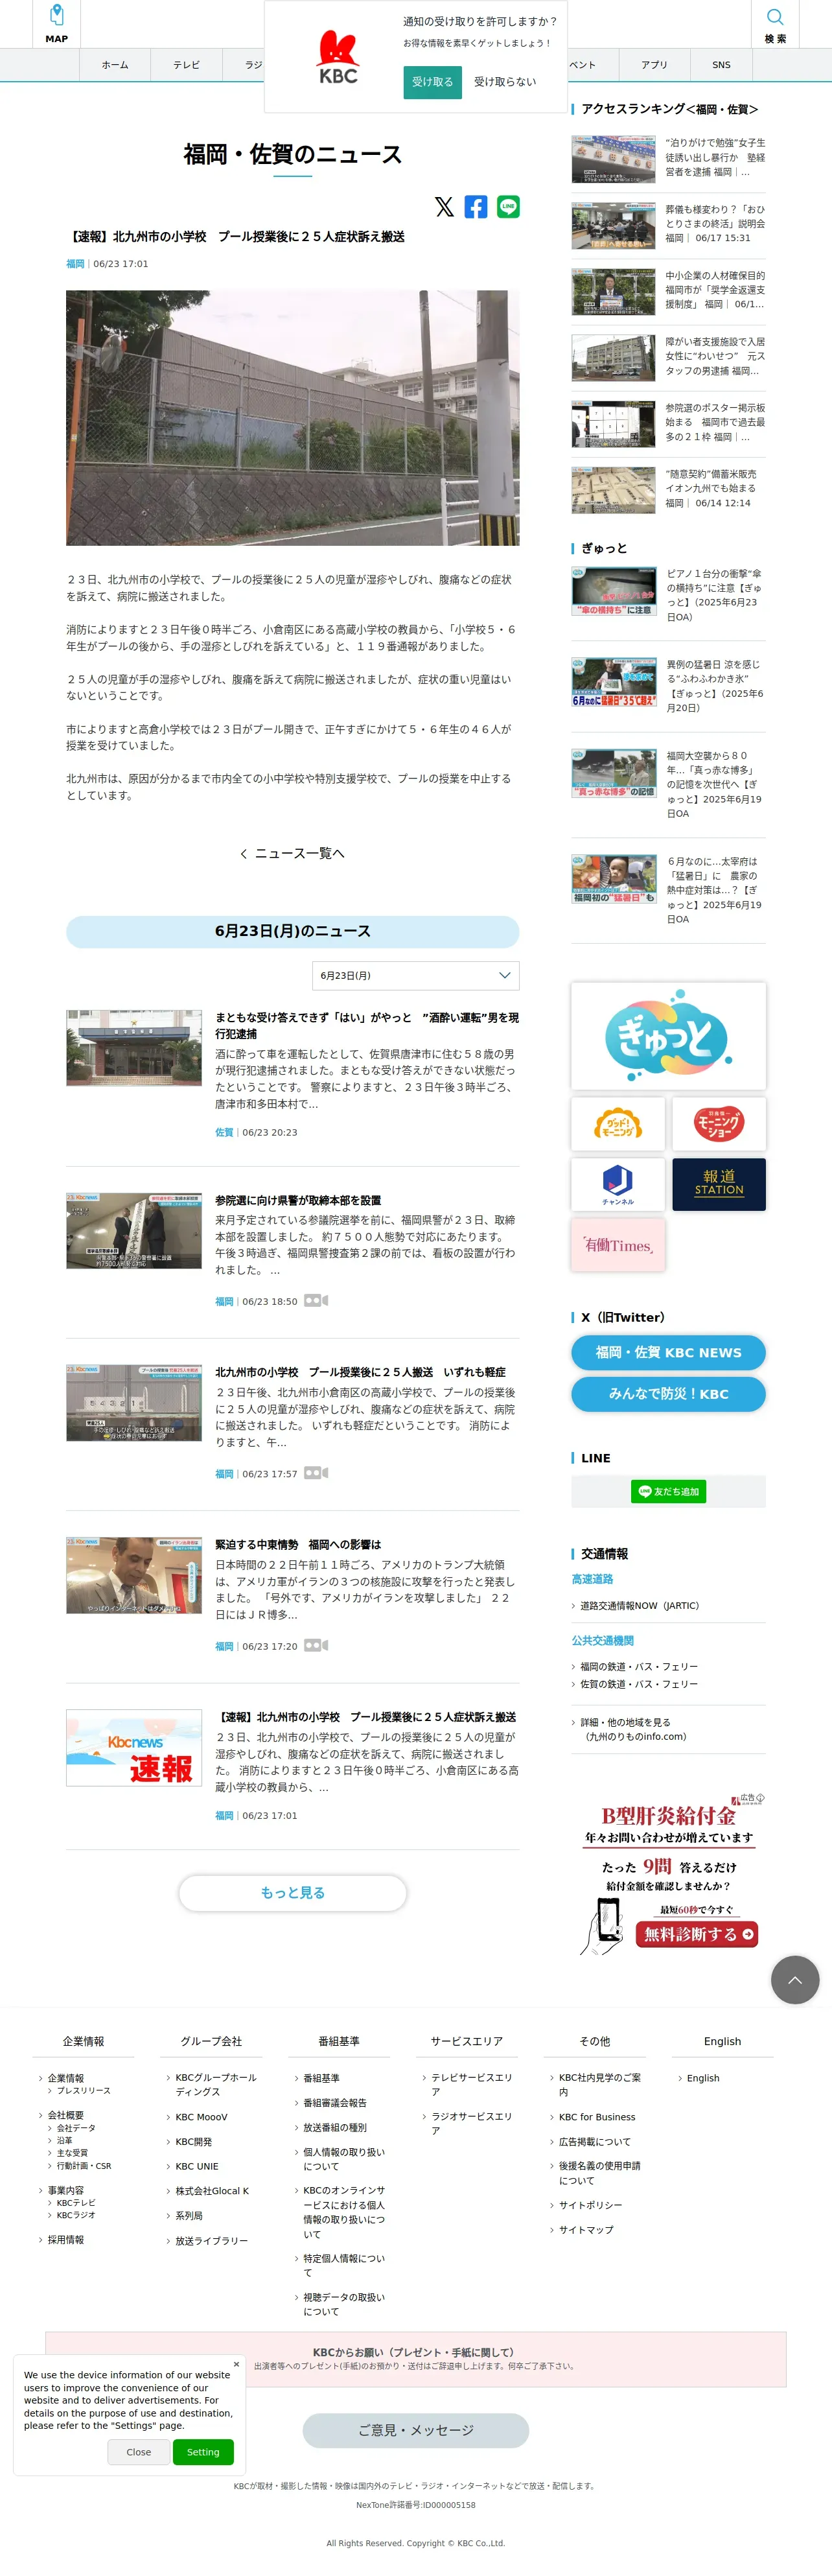
Task: Click ご意見・メッセージ button
Action: [416, 2430]
